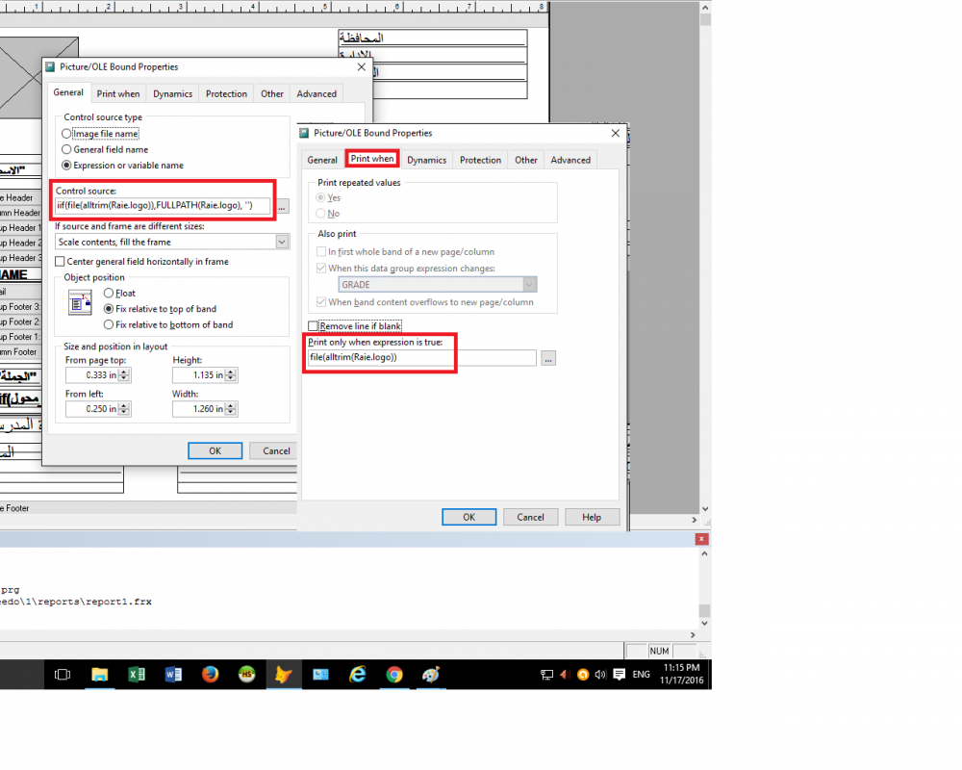The image size is (962, 770).
Task: Launch Word from the taskbar
Action: point(173,675)
